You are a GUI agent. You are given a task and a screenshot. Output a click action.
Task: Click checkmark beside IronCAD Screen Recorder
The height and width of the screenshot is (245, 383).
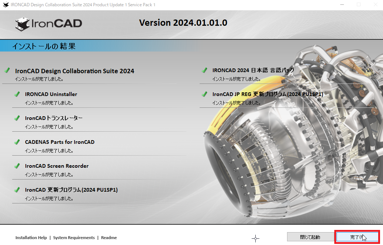17,166
